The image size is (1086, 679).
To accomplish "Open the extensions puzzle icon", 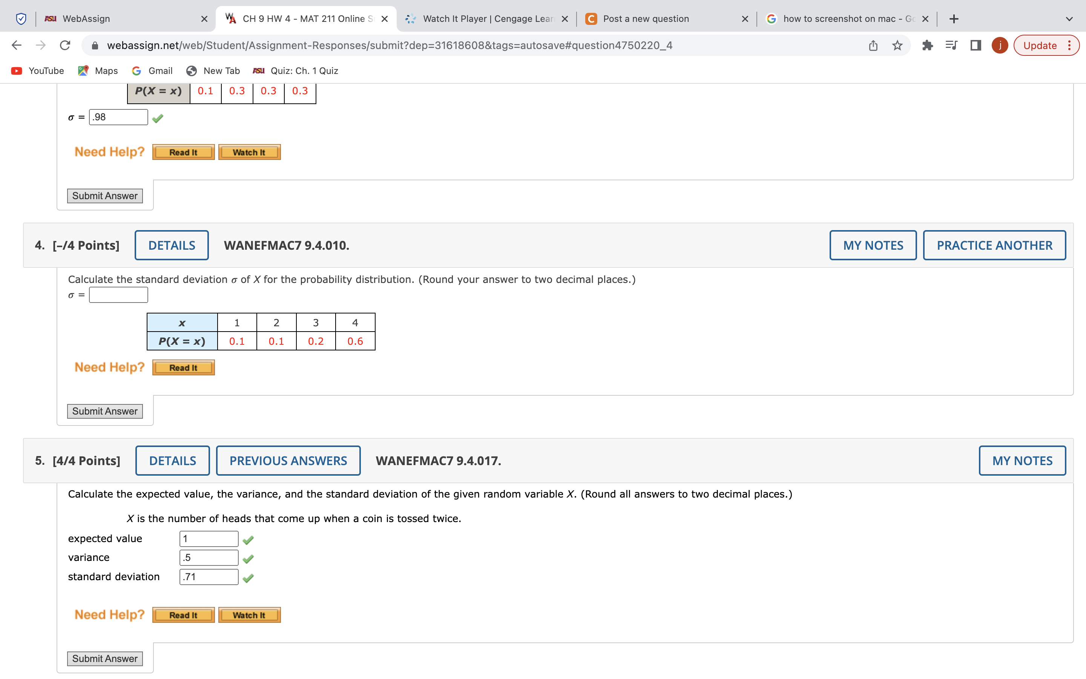I will point(927,45).
